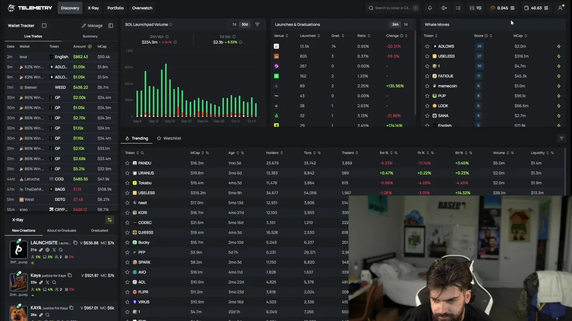Viewport: 572px width, 321px height.
Task: Click the Telemetry logo
Action: coord(29,8)
